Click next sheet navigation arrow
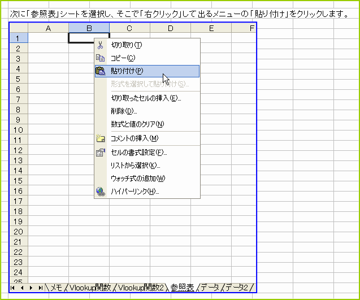This screenshot has width=360, height=300. 31,288
